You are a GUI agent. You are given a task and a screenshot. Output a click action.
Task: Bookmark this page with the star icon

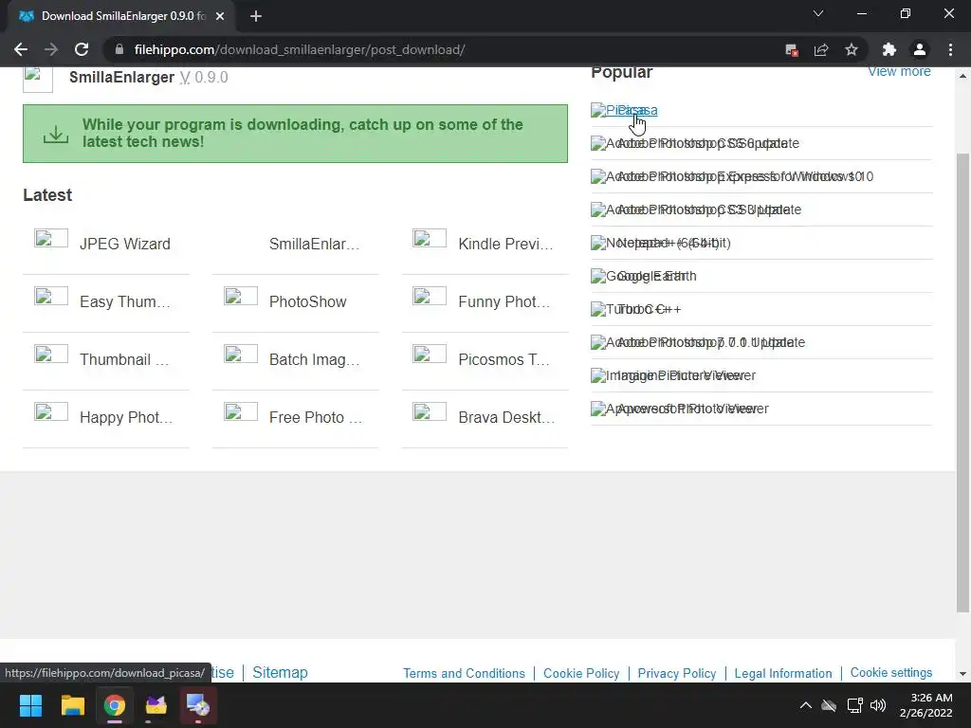[852, 49]
